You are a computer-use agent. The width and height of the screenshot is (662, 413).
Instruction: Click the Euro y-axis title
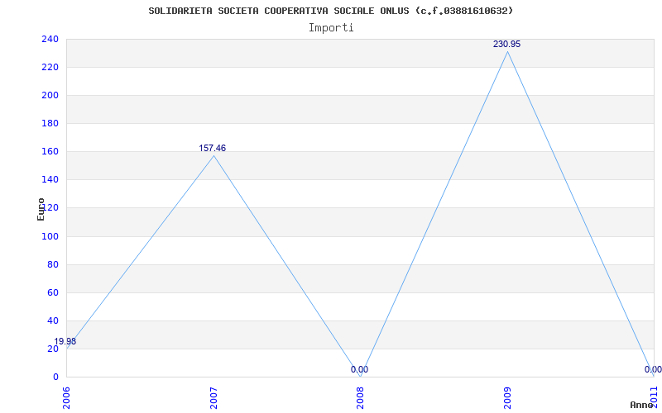[41, 209]
